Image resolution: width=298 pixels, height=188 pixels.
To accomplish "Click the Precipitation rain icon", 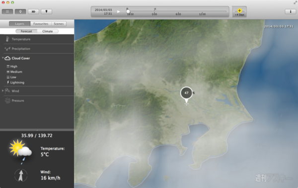I will pyautogui.click(x=7, y=49).
